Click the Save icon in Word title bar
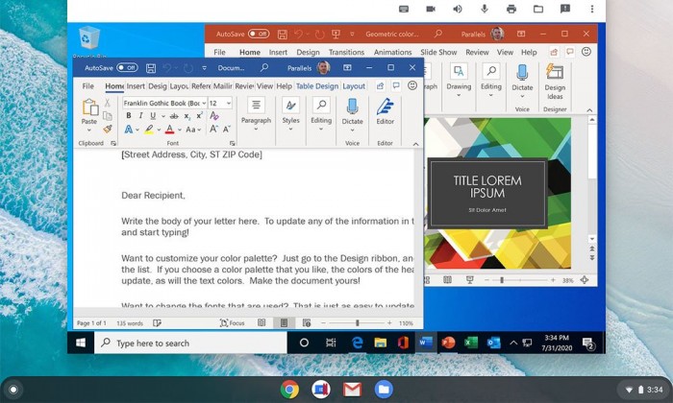This screenshot has height=403, width=673. coord(151,68)
